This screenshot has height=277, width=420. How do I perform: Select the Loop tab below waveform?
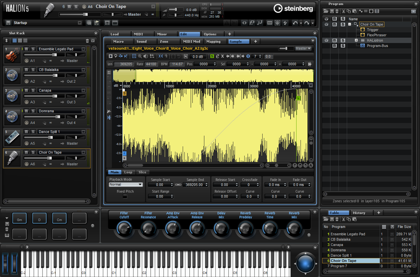coord(128,172)
